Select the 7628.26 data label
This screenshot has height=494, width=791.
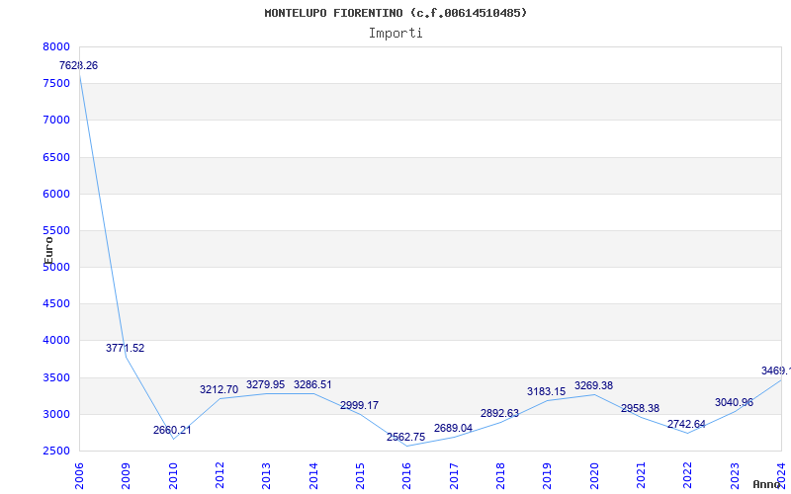point(78,65)
